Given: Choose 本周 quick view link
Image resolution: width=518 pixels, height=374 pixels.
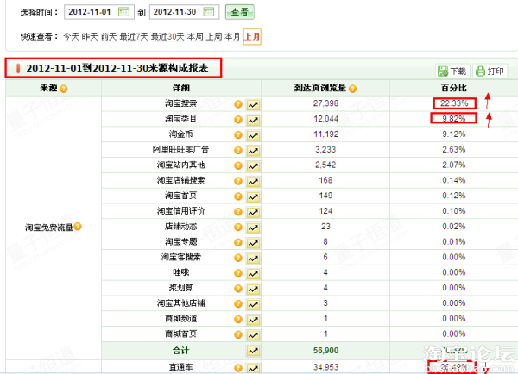Looking at the screenshot, I should click(195, 36).
